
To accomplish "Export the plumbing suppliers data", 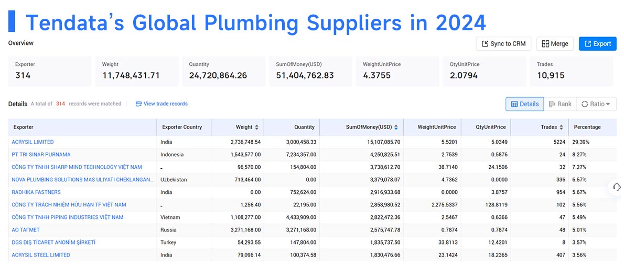I will click(x=597, y=43).
